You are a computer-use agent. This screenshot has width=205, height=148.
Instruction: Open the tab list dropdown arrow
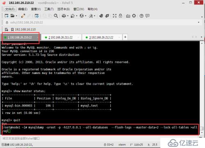[x=201, y=37]
